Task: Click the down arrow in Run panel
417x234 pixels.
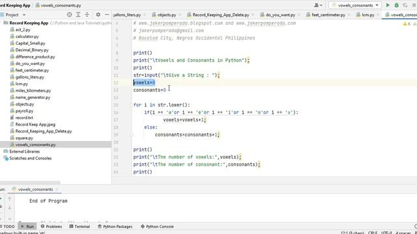Action: 10,207
